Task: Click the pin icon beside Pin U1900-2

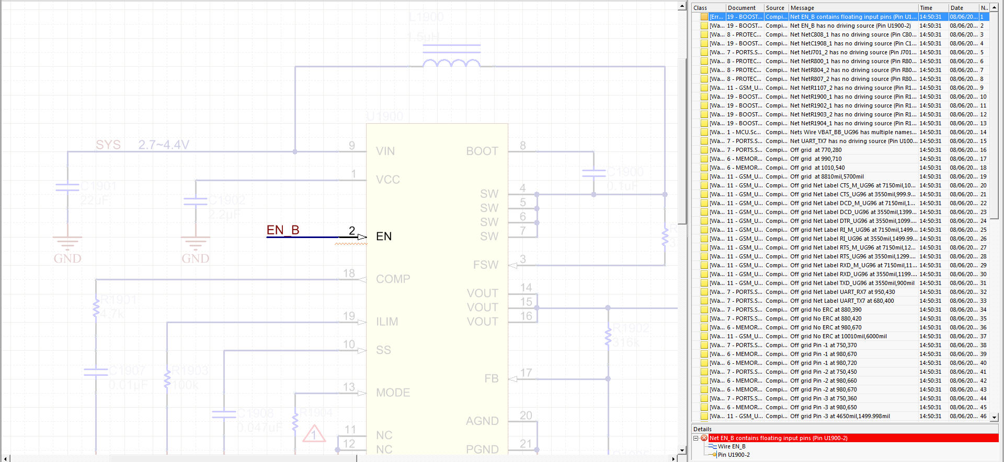Action: click(x=713, y=455)
